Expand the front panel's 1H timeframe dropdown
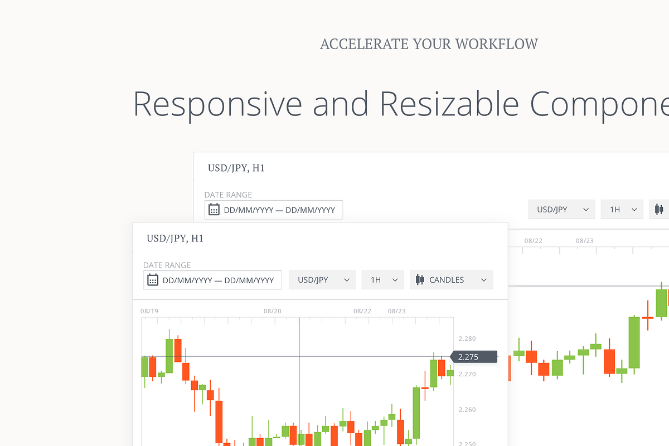 (x=383, y=280)
